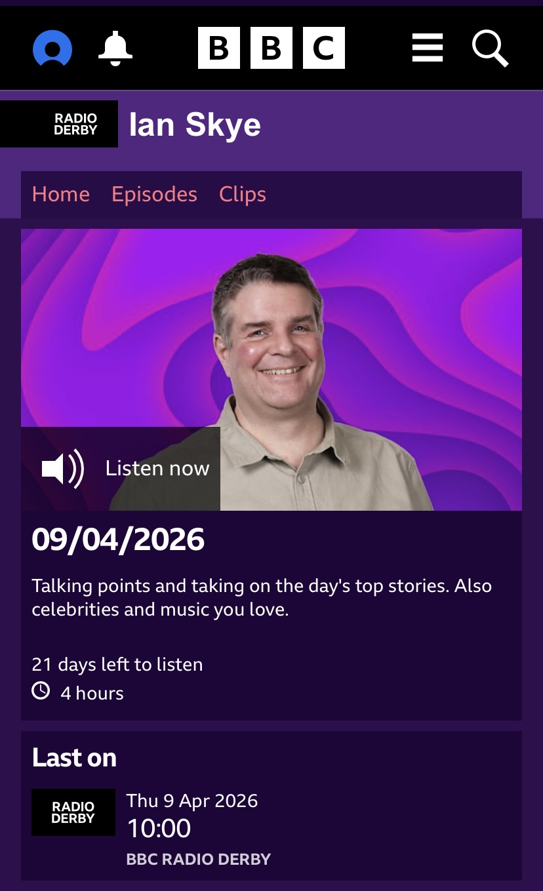Click the Radio Derby logo under Last on
The image size is (543, 891).
[73, 812]
